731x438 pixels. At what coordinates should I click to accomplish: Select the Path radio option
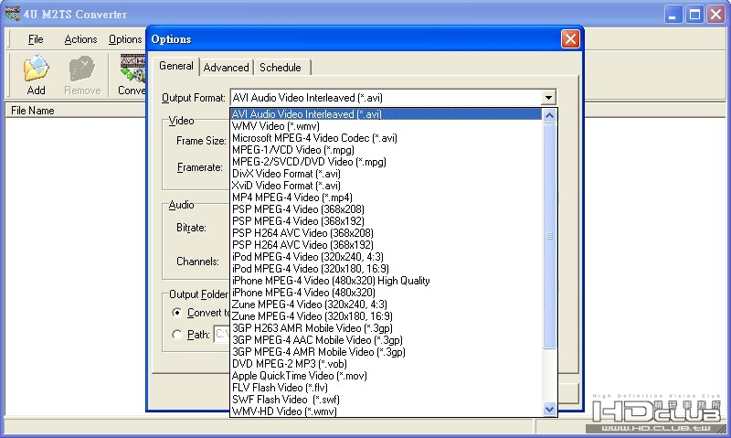tap(176, 335)
